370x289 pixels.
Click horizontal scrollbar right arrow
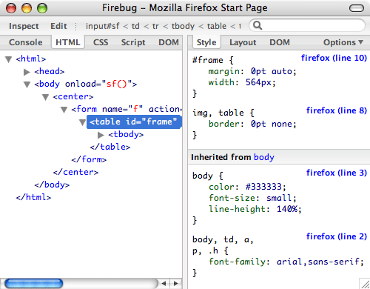click(x=175, y=283)
